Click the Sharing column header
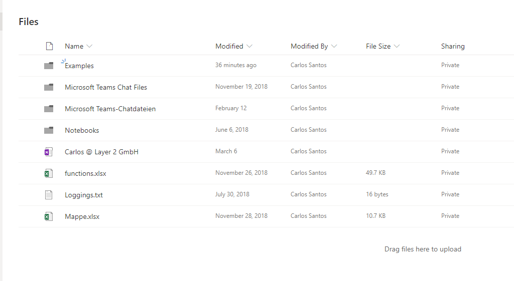This screenshot has height=281, width=514. point(453,46)
